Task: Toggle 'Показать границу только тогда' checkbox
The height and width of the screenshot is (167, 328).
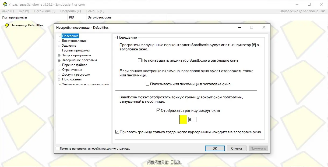Action: [117, 132]
